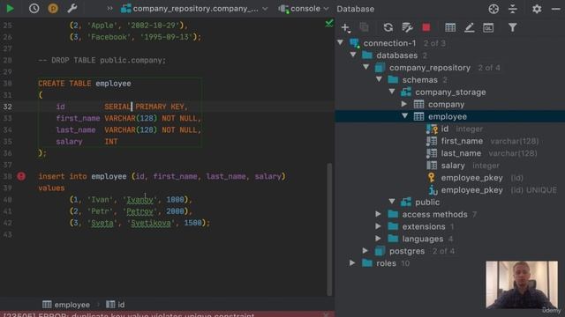Screen dimensions: 565x317
Task: Click 'Svetikova' string in line 42
Action: coord(151,223)
